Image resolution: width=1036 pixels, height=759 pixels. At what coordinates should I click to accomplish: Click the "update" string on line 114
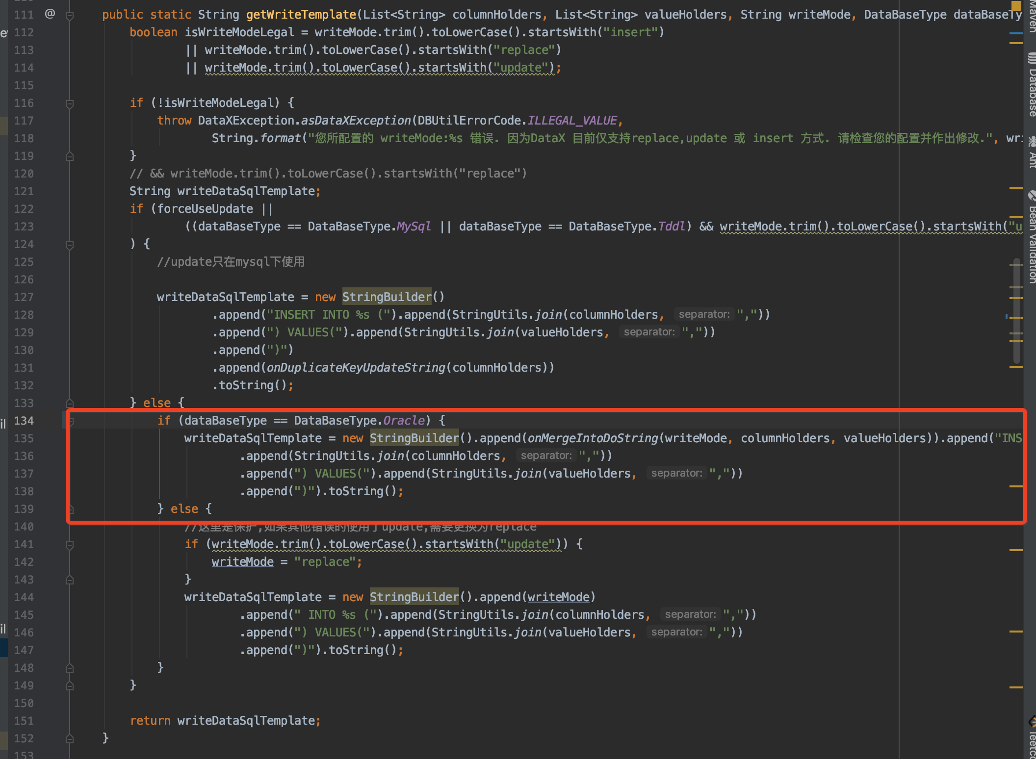[x=520, y=68]
